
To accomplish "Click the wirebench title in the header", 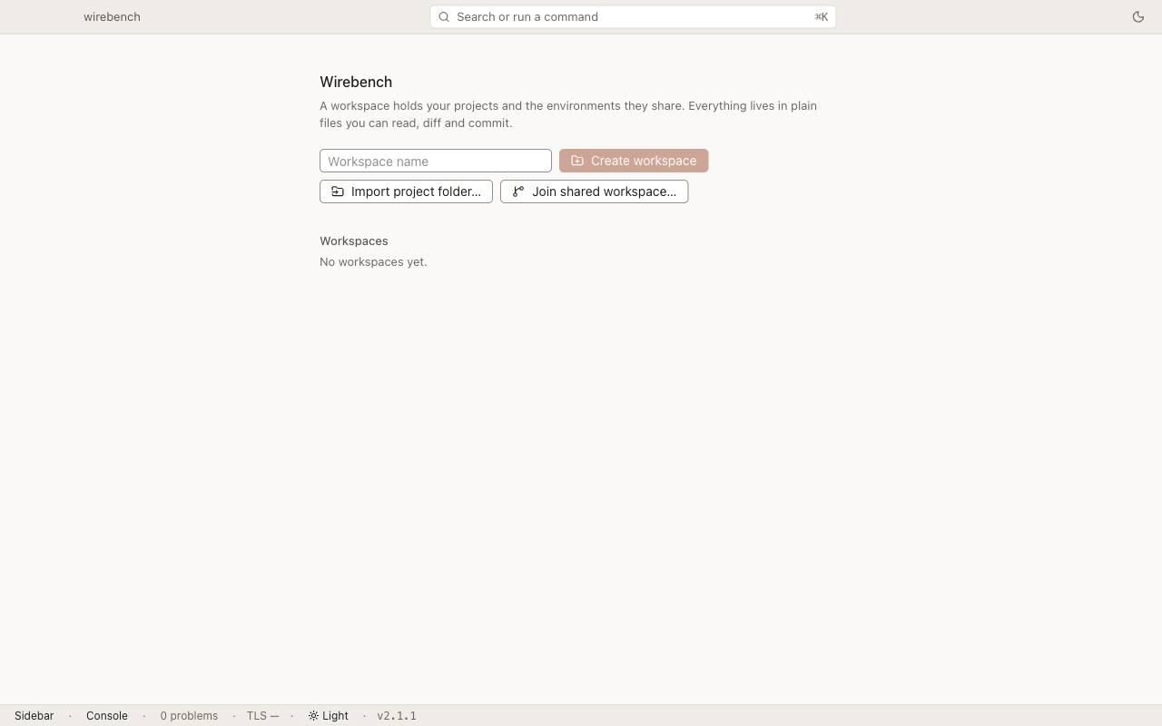I will pyautogui.click(x=112, y=16).
